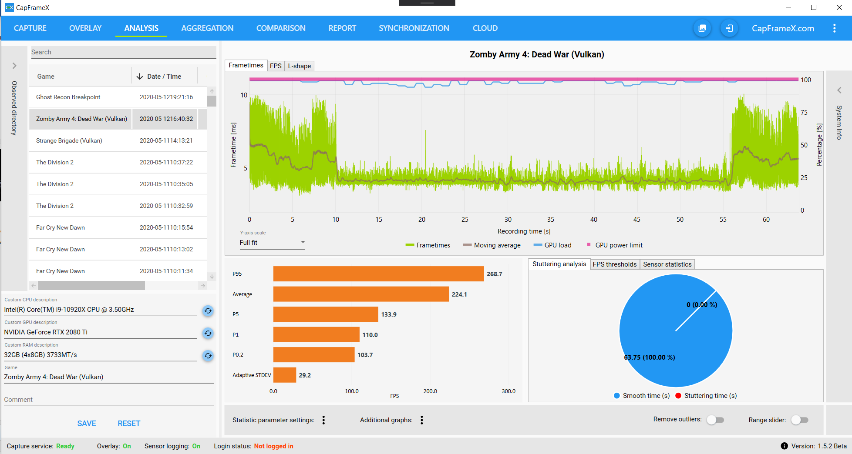This screenshot has width=852, height=454.
Task: Open the FPS thresholds tab
Action: click(x=615, y=264)
